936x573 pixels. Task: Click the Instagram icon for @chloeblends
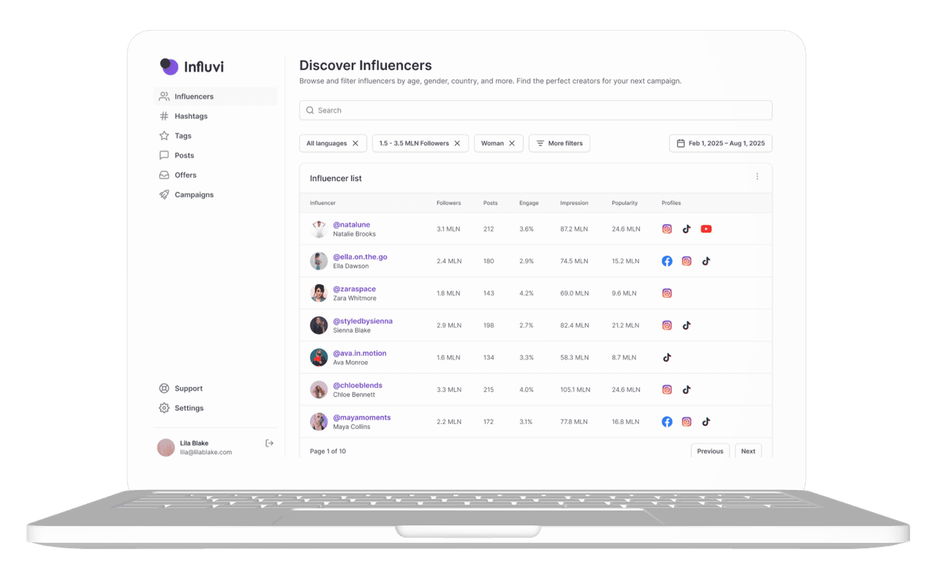pyautogui.click(x=667, y=390)
